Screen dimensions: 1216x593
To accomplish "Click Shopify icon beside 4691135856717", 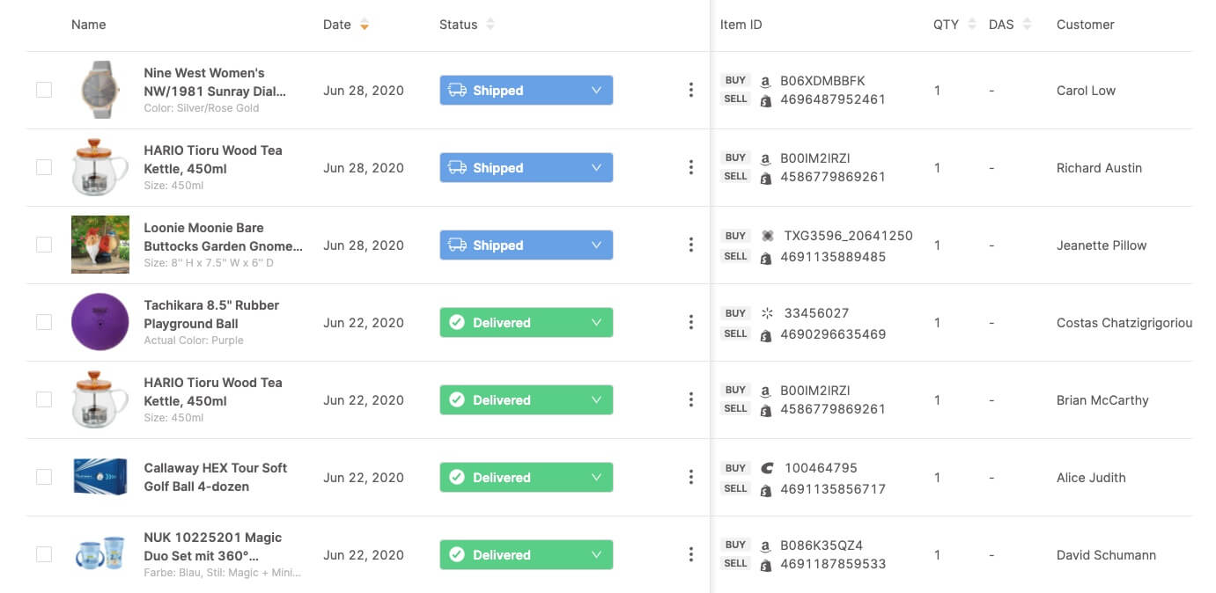I will coord(766,489).
